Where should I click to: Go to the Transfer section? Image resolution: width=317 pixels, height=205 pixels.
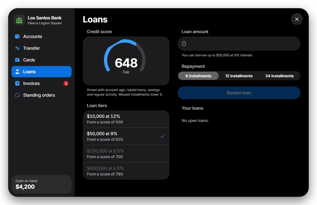tap(42, 48)
